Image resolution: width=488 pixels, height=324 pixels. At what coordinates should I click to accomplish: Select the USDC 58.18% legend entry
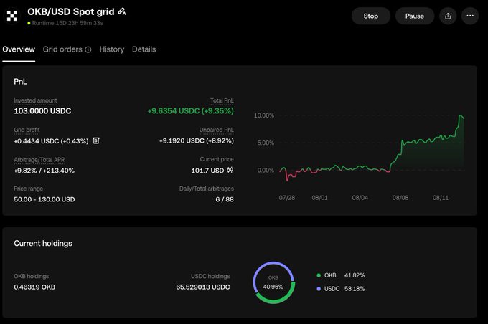[340, 289]
